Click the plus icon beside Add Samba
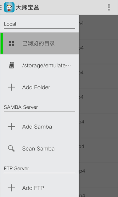This screenshot has width=118, height=197. click(x=11, y=127)
